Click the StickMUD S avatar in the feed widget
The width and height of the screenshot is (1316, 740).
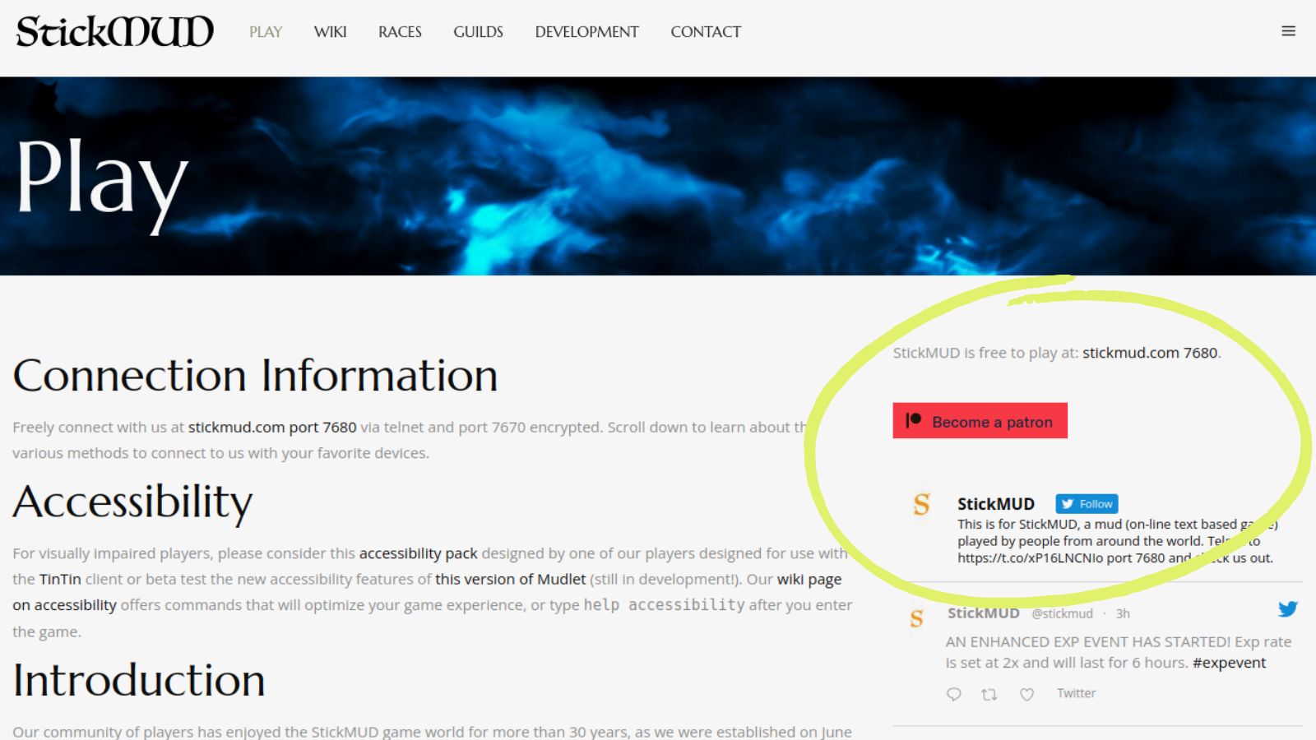[921, 506]
